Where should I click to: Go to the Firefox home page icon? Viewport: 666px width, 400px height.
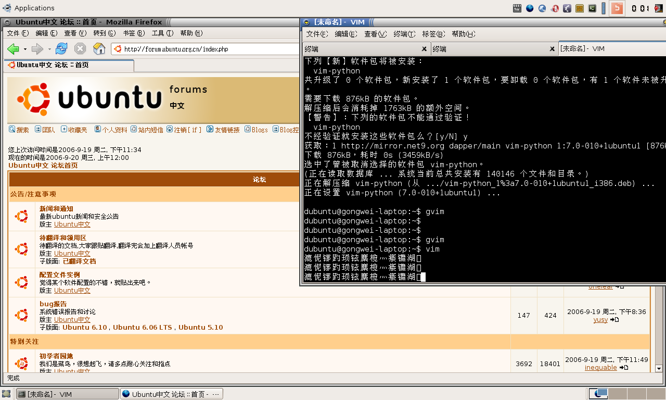(x=99, y=49)
